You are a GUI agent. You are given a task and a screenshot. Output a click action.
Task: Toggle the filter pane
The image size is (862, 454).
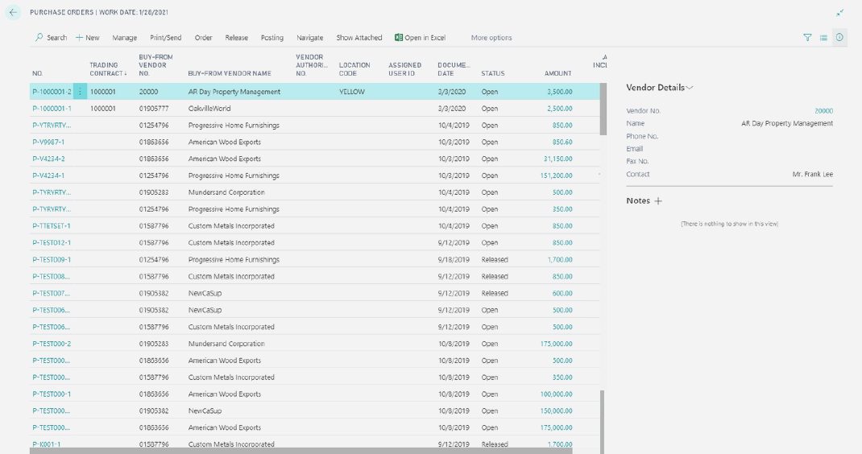[807, 38]
